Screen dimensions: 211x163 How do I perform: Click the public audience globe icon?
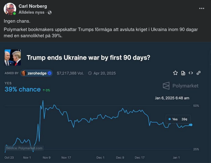coord(50,12)
